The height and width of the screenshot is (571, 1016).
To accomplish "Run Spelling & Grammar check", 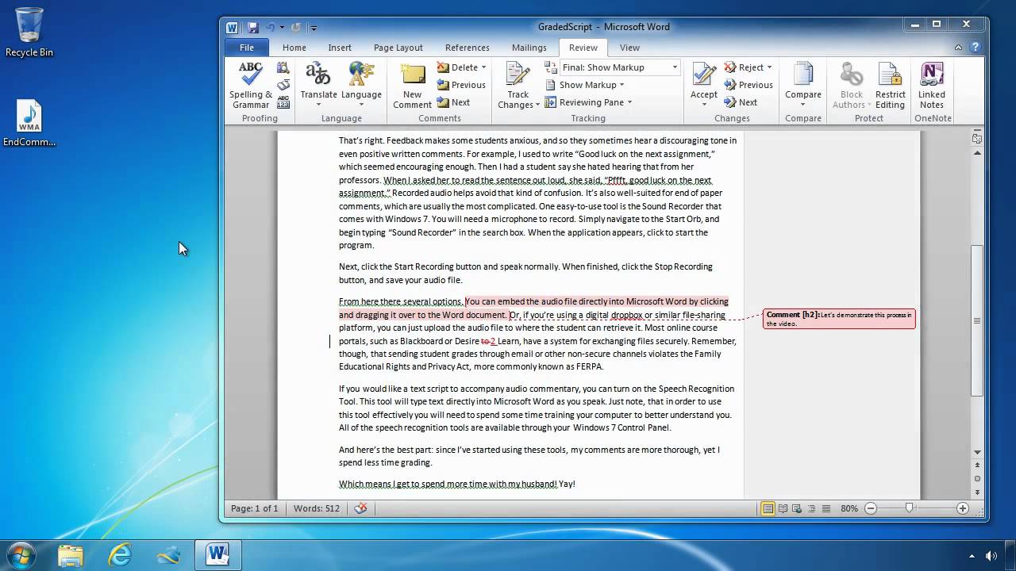I will 251,85.
